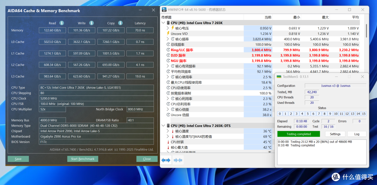Click the TestMem5 title bar icon
This screenshot has width=377, height=185.
pyautogui.click(x=279, y=77)
